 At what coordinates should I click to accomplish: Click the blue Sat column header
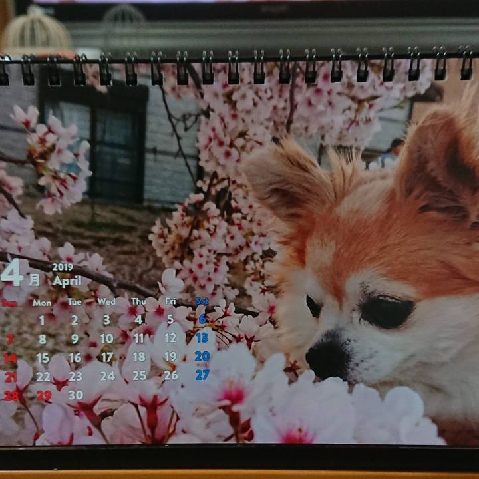click(x=202, y=301)
